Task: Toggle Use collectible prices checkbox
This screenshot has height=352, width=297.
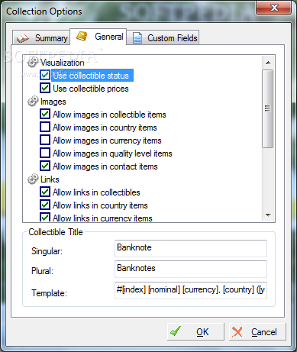Action: (45, 88)
